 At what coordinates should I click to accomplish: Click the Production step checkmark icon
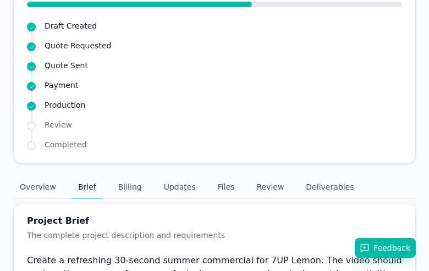[31, 106]
